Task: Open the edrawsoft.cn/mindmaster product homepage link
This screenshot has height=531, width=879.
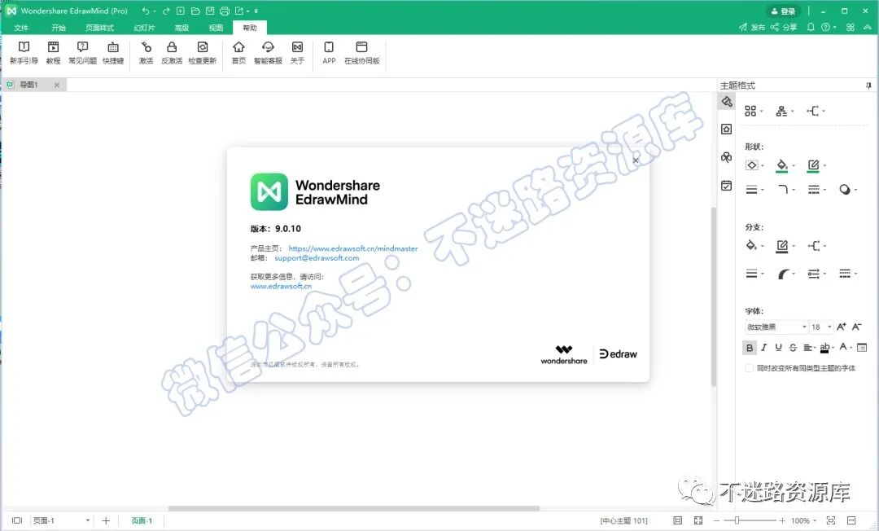Action: coord(353,248)
